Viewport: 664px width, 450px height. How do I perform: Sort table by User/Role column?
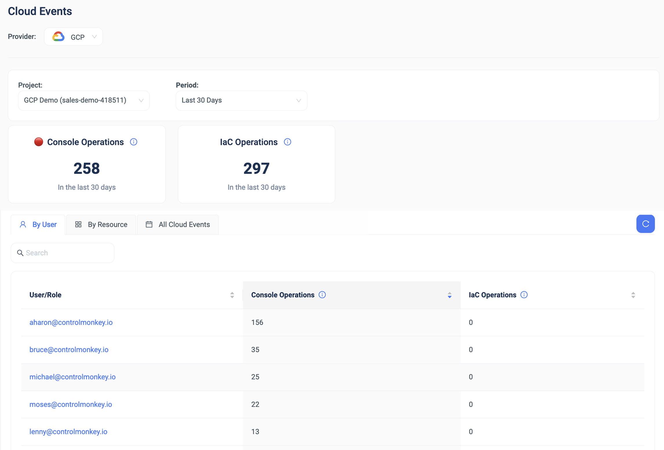pos(232,295)
